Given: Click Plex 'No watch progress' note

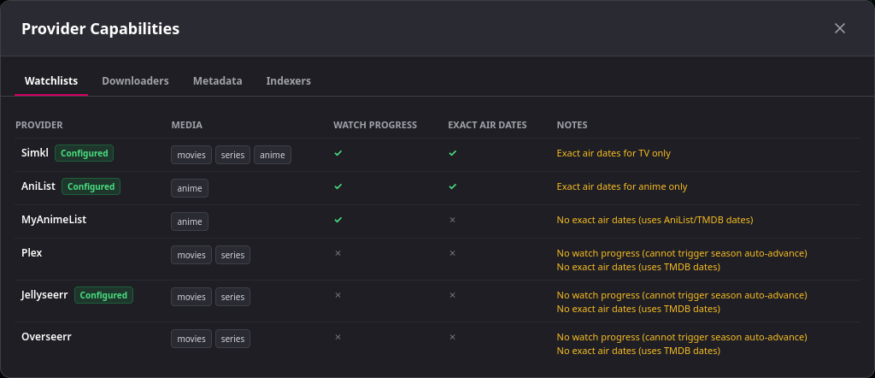Looking at the screenshot, I should coord(682,253).
